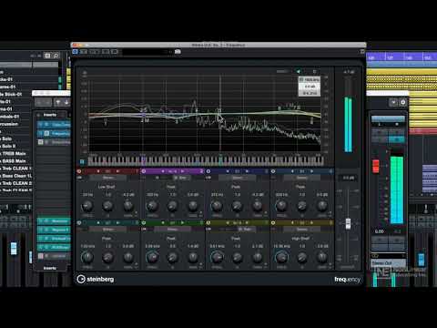The height and width of the screenshot is (328, 437).
Task: Click the plugin bypass button in header
Action: 76,52
